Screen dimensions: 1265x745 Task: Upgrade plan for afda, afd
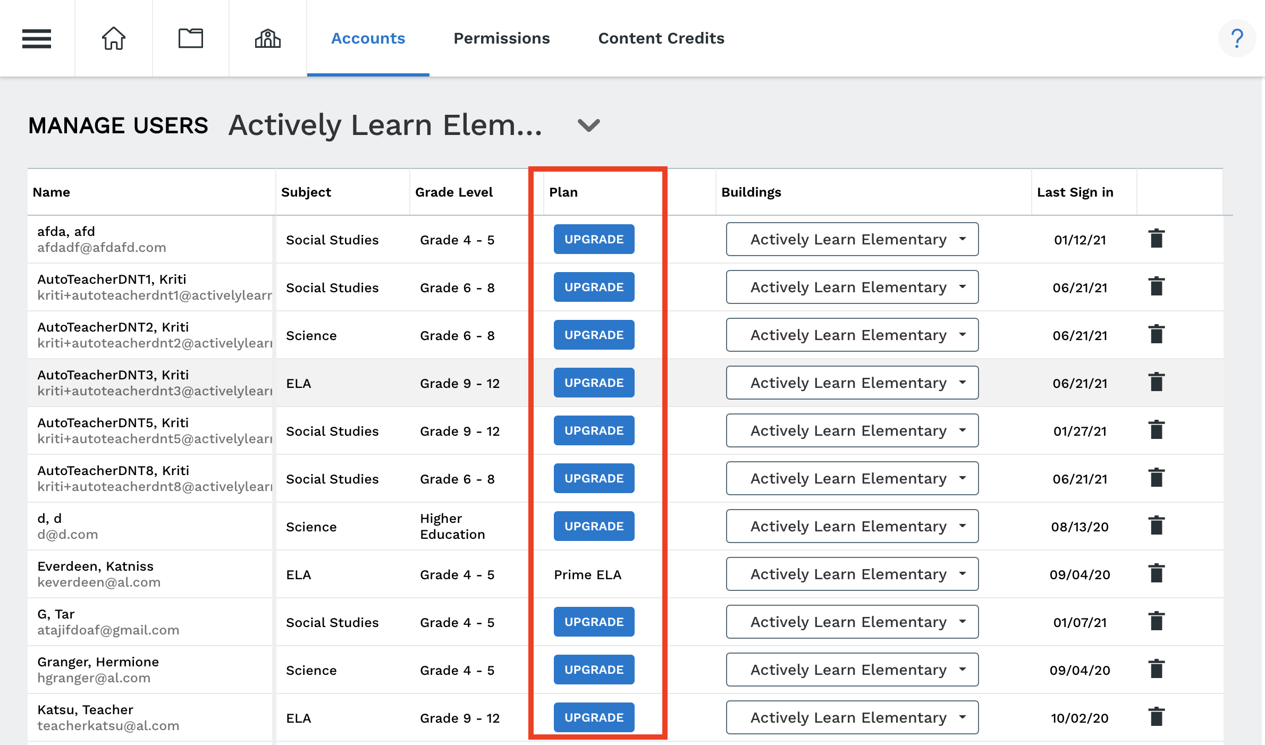click(x=594, y=239)
